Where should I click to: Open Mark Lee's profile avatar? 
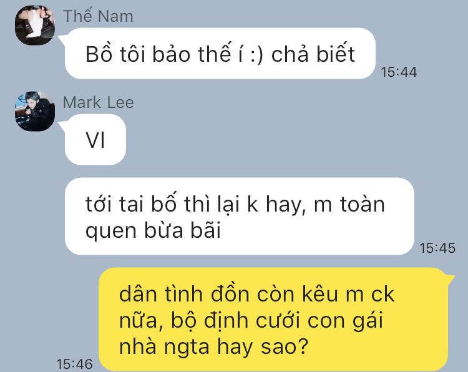[35, 111]
